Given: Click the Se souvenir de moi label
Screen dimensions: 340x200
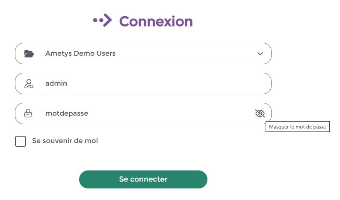Looking at the screenshot, I should click(x=65, y=141).
